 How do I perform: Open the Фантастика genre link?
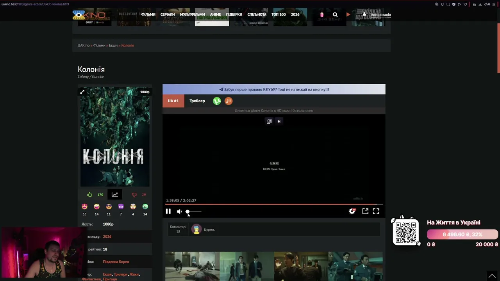pyautogui.click(x=91, y=279)
